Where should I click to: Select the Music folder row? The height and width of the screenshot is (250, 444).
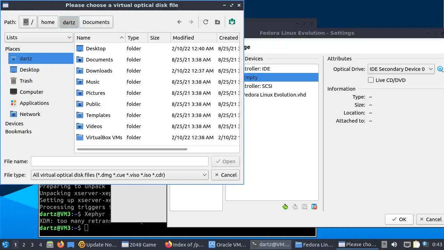(x=157, y=82)
